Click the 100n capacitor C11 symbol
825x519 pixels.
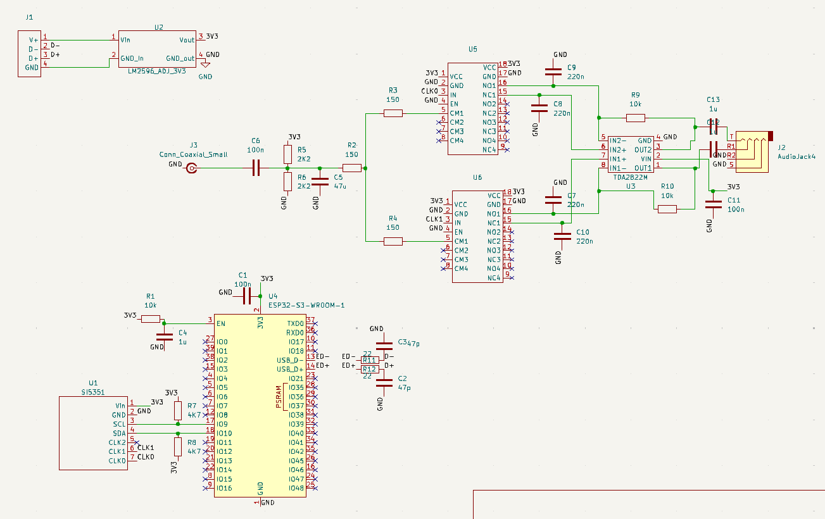pyautogui.click(x=713, y=204)
